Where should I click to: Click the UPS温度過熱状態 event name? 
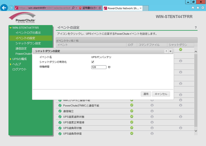(x=74, y=117)
